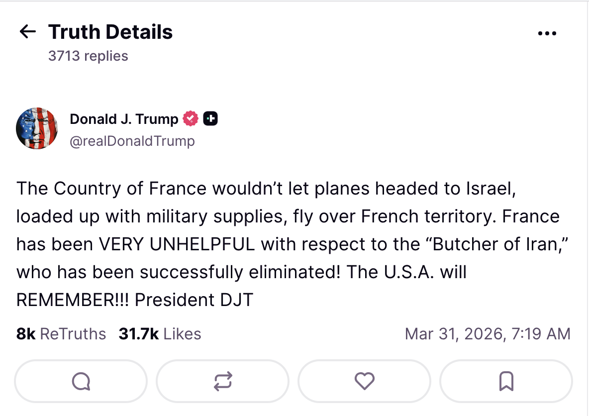Like the post with the heart icon
The width and height of the screenshot is (589, 416).
tap(364, 381)
